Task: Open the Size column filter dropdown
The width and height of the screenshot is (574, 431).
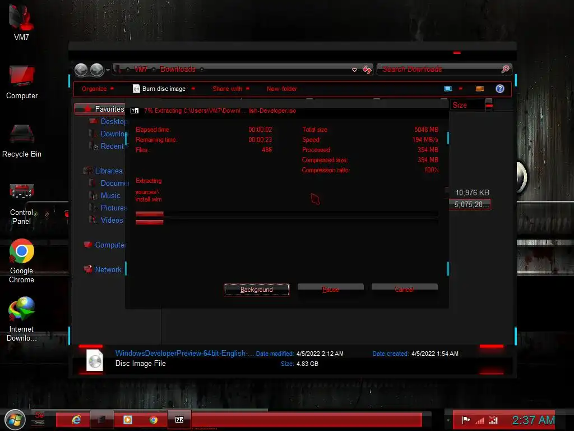Action: [489, 105]
